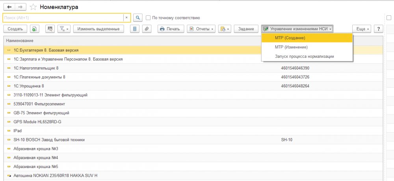Choose МТР (Изменение) from the menu
This screenshot has width=394, height=181.
click(x=291, y=47)
